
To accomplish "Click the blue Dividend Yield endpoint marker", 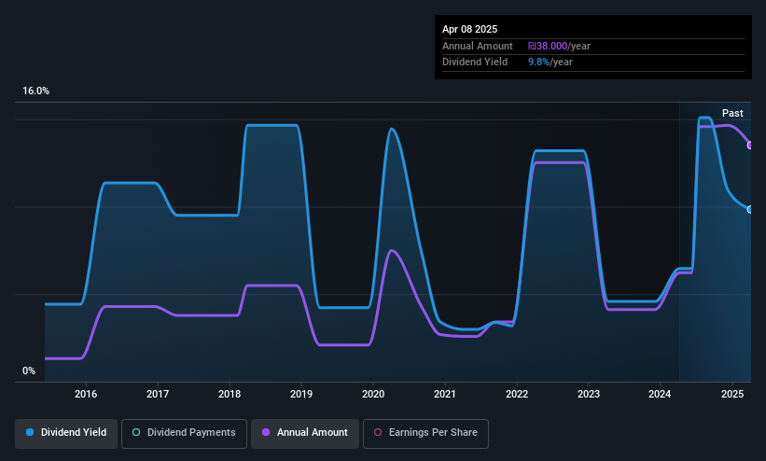I will [x=750, y=209].
